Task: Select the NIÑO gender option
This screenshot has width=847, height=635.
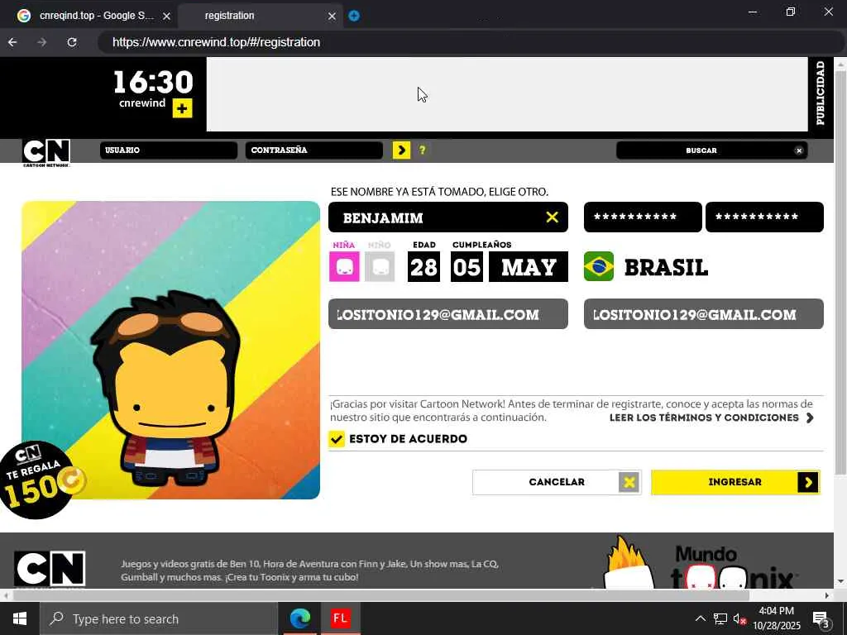Action: click(x=380, y=266)
